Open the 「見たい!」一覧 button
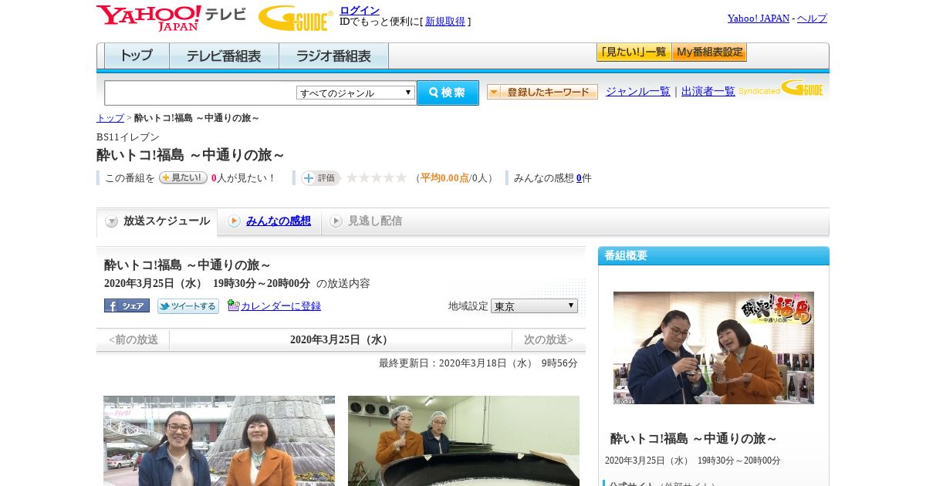Image resolution: width=926 pixels, height=486 pixels. point(634,52)
